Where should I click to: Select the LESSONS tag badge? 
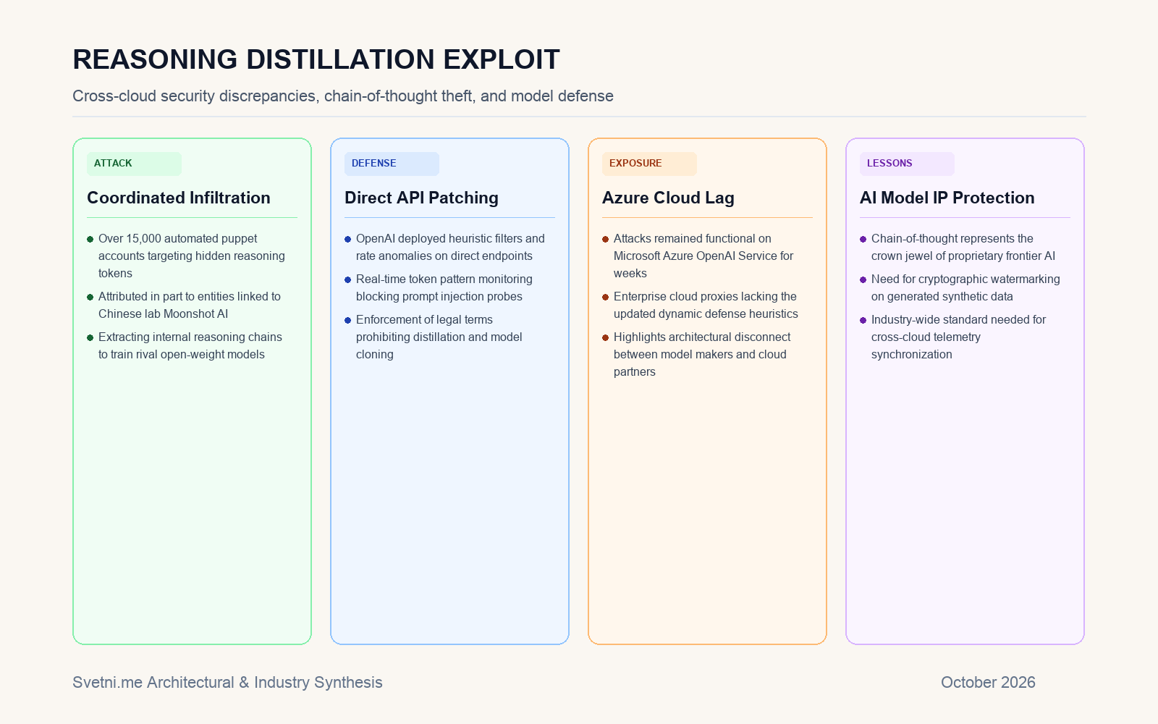(907, 164)
